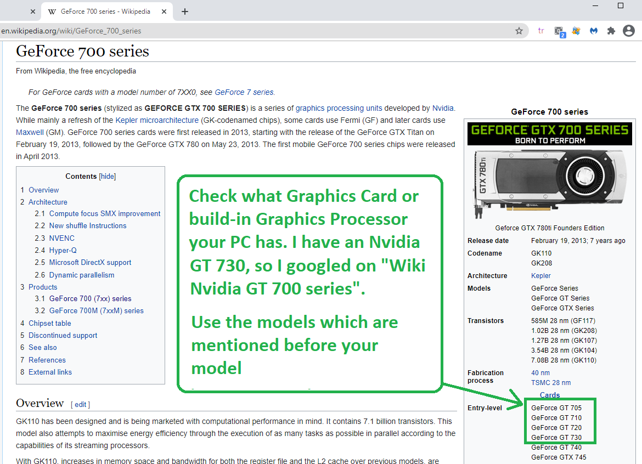Open the GeForce 7 series link

tap(244, 92)
